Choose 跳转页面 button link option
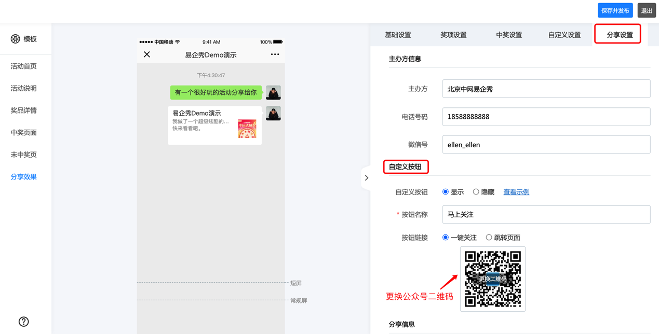The image size is (659, 334). (489, 238)
